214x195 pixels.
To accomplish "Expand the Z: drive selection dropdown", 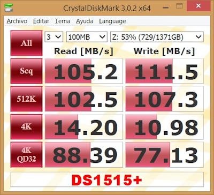I will point(157,37).
